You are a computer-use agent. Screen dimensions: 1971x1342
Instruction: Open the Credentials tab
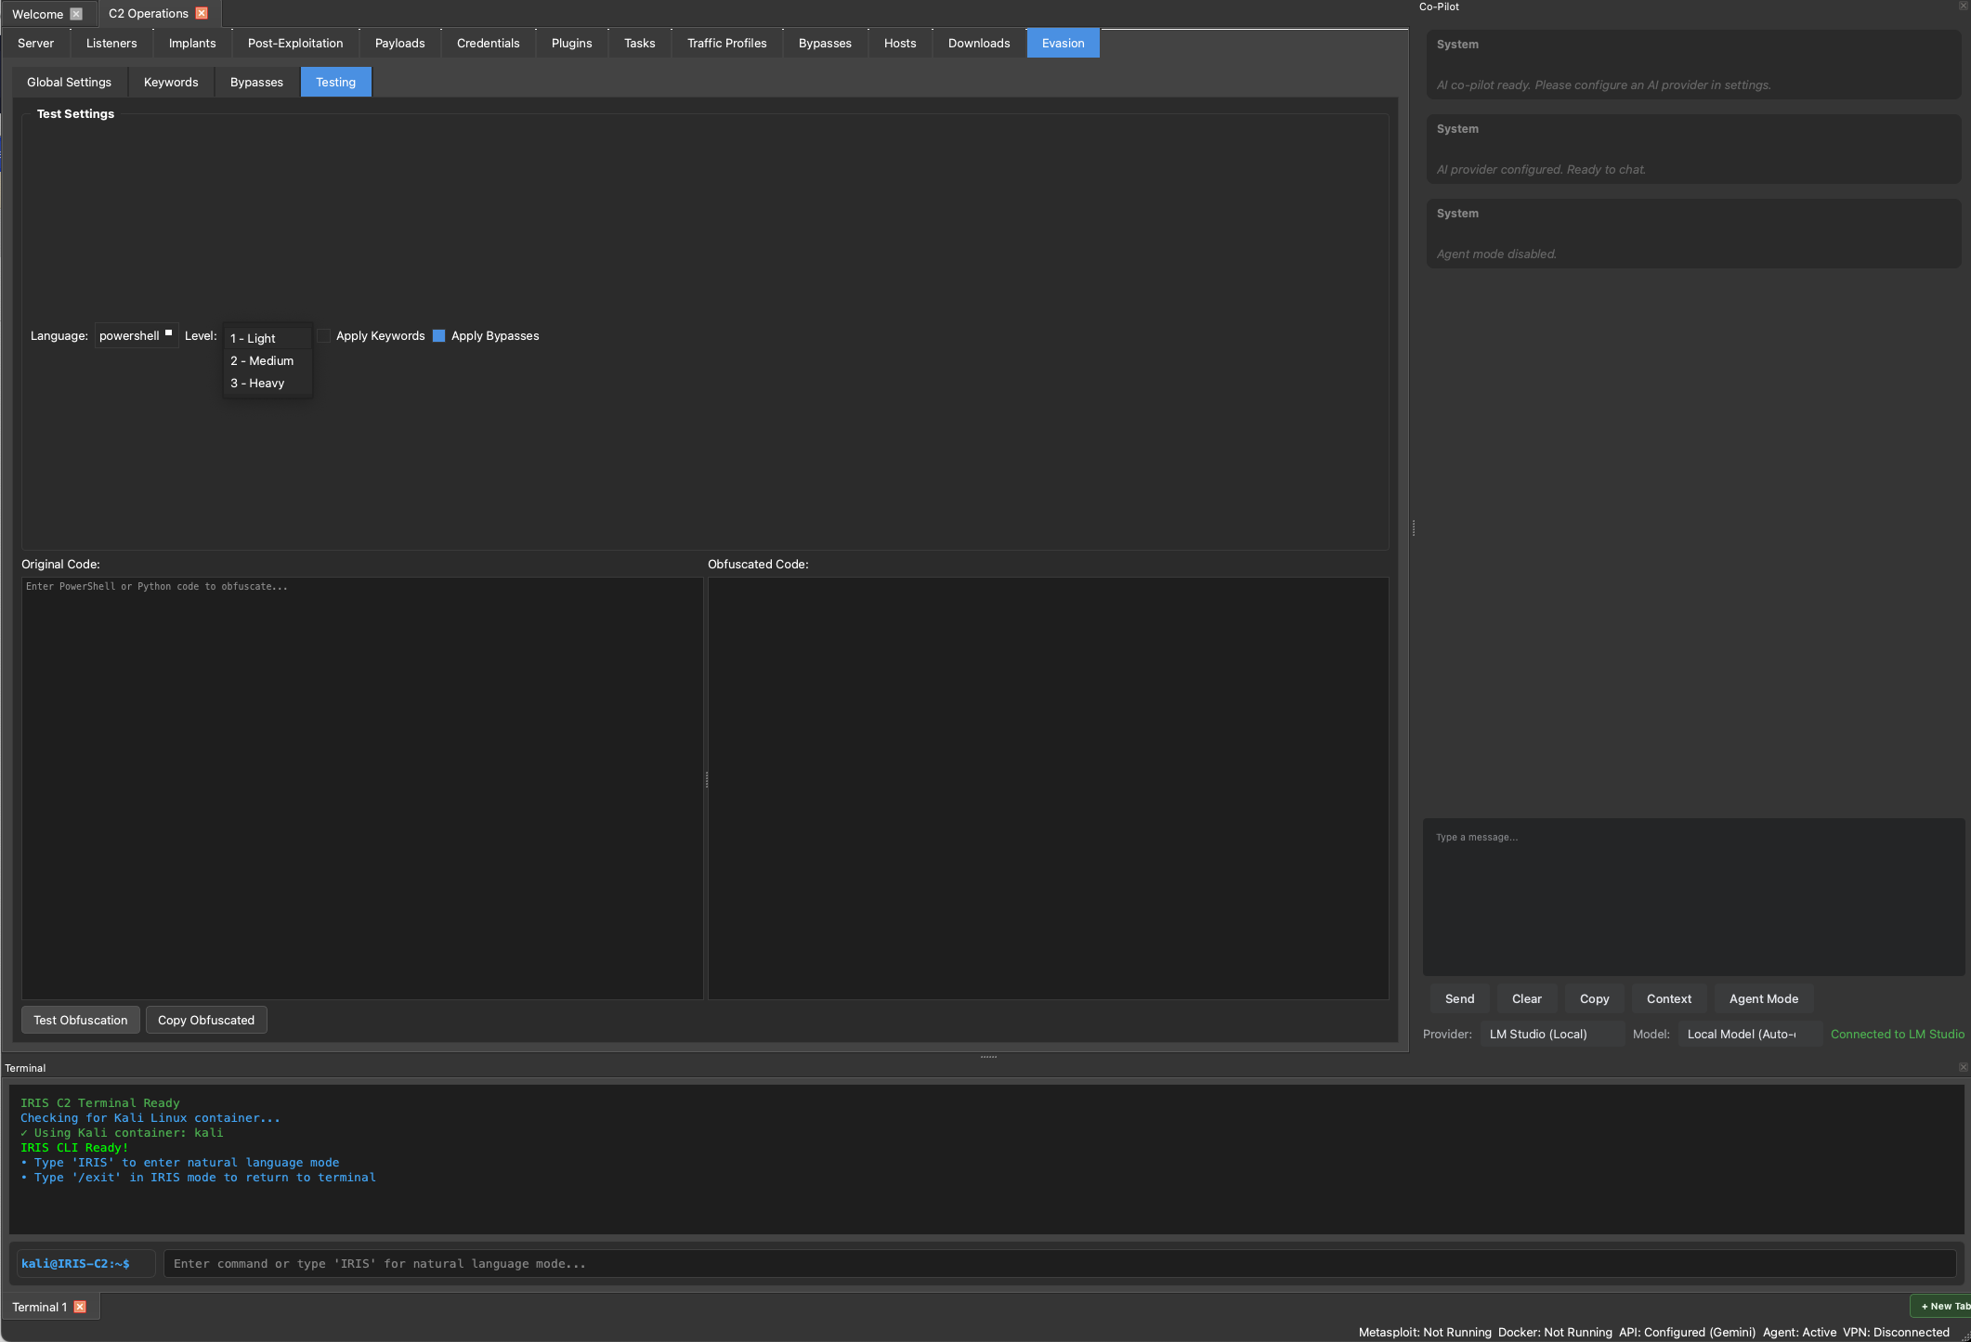(x=489, y=43)
